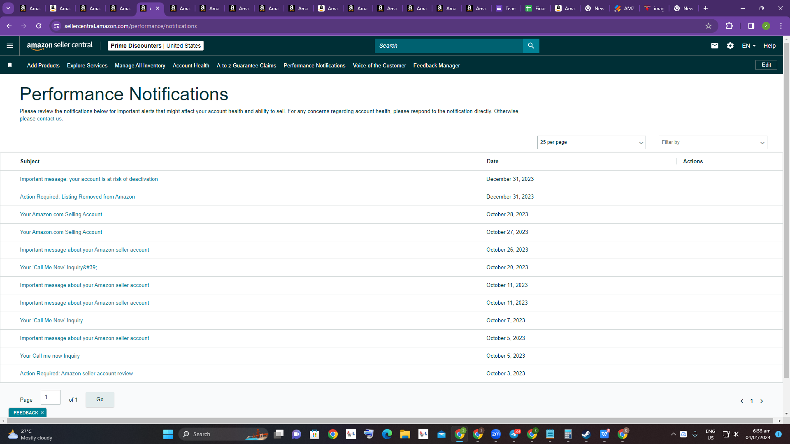The width and height of the screenshot is (790, 444).
Task: Open A-to-z Guarantee Claims
Action: [x=246, y=65]
